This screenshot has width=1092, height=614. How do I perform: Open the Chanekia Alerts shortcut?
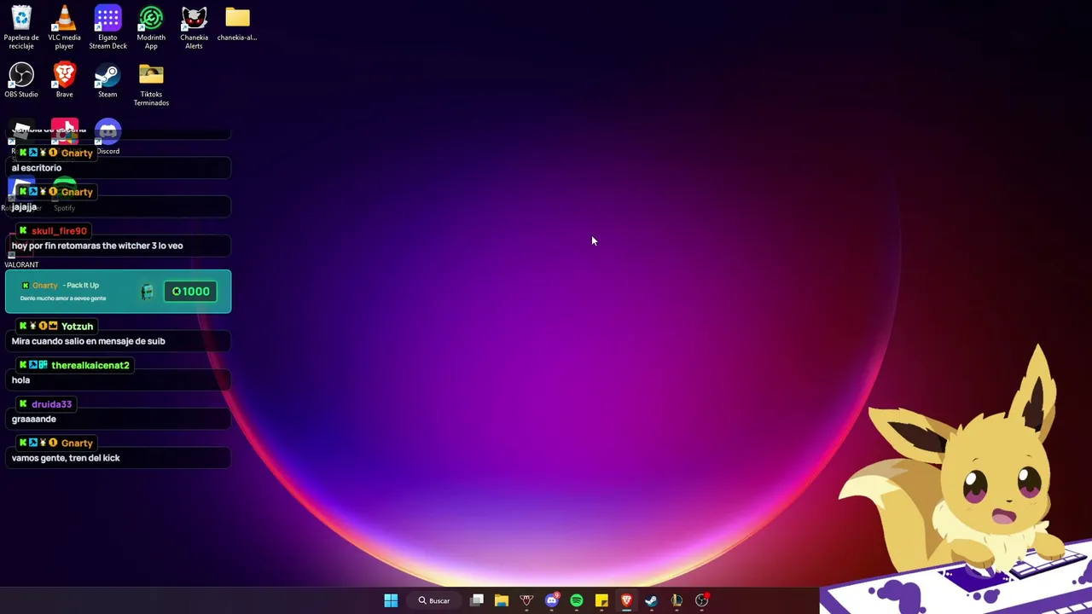coord(194,26)
